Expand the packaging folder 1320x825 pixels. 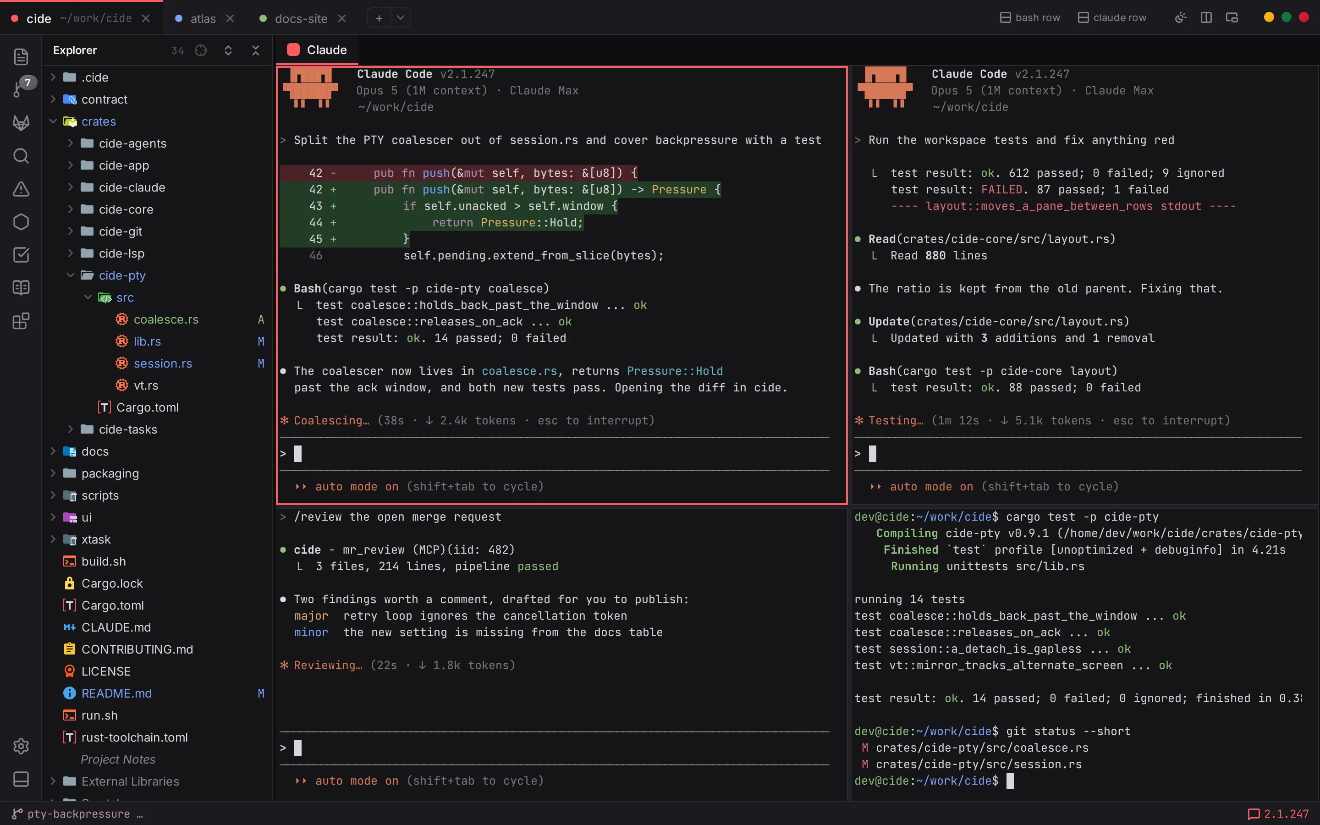tap(53, 473)
